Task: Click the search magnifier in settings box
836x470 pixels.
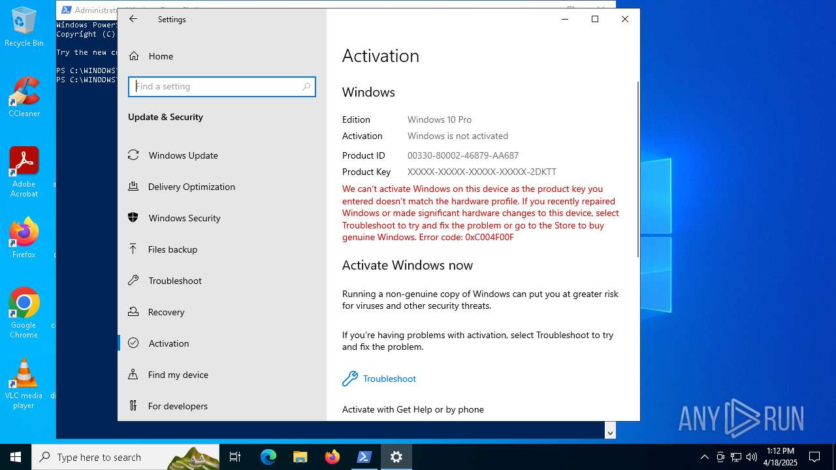Action: coord(306,86)
